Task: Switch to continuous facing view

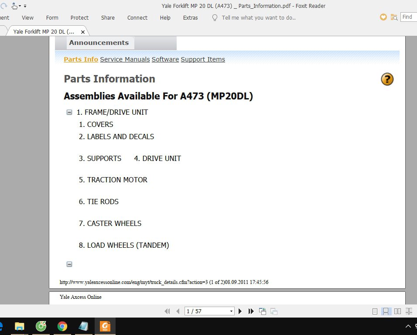Action: coord(409,311)
